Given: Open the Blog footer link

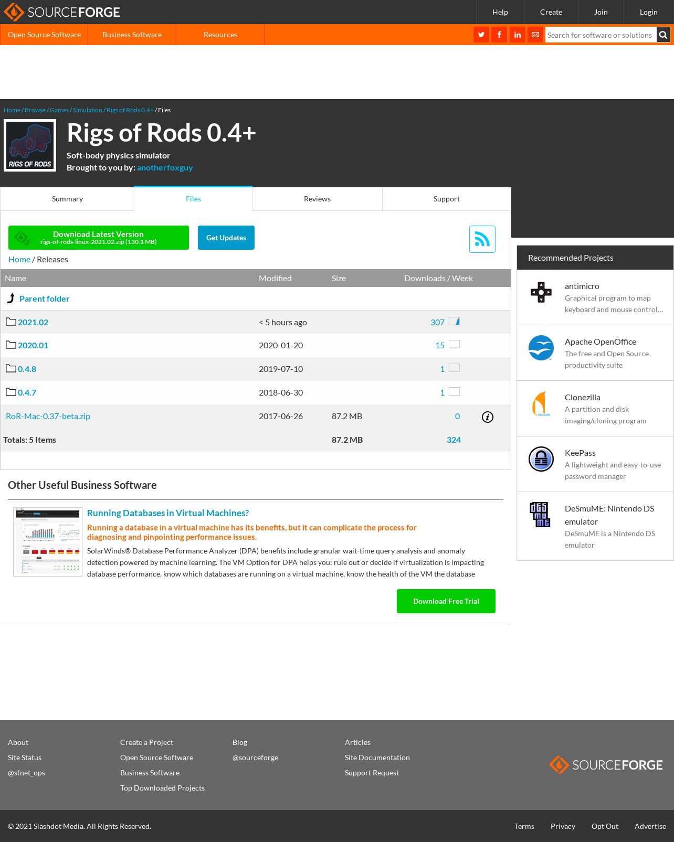Looking at the screenshot, I should (240, 742).
